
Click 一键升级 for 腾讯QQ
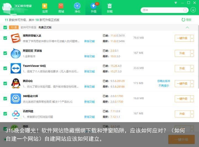pyautogui.click(x=182, y=83)
